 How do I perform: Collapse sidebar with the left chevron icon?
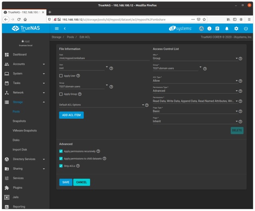65,29
